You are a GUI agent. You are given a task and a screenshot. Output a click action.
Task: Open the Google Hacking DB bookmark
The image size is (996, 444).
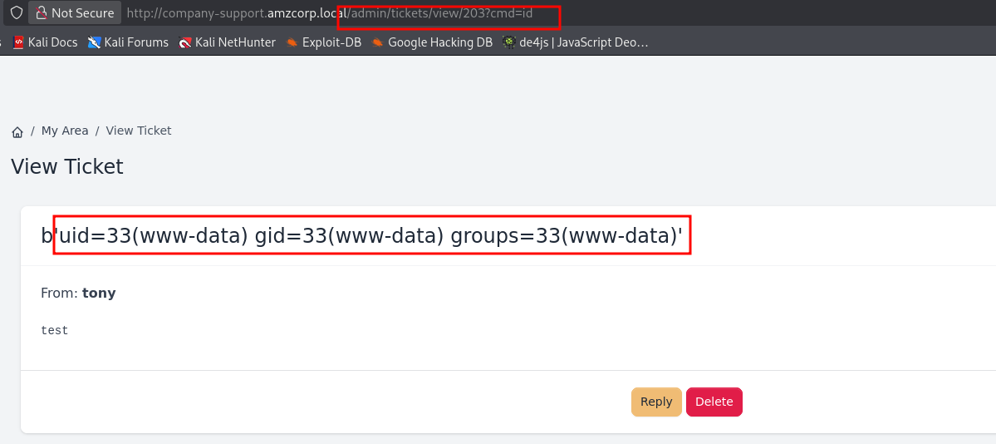432,42
